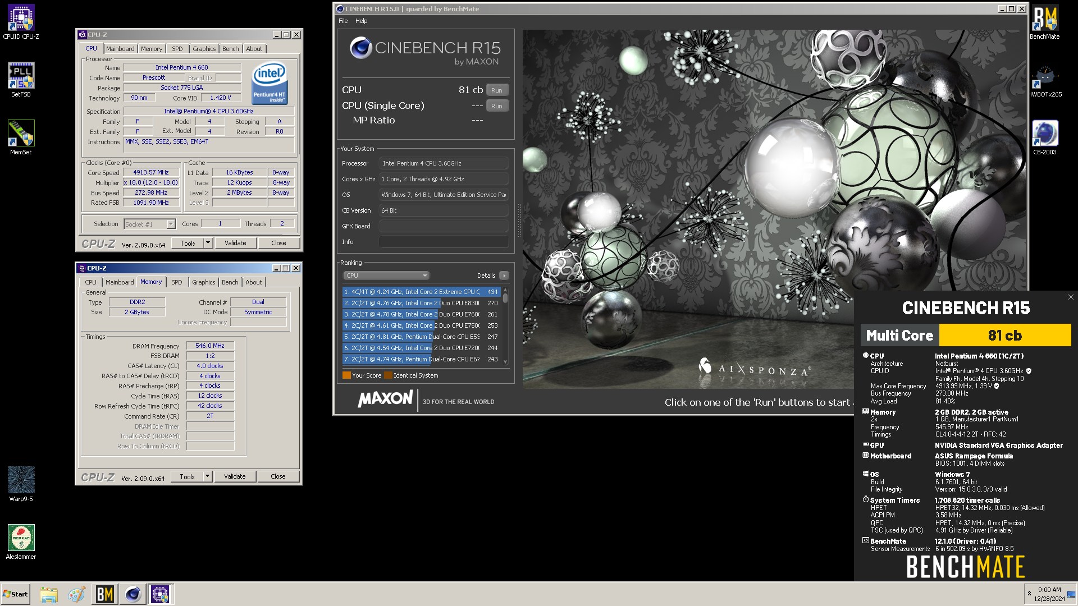This screenshot has height=606, width=1078.
Task: Open the BenchMate desktop shortcut
Action: pos(1045,22)
